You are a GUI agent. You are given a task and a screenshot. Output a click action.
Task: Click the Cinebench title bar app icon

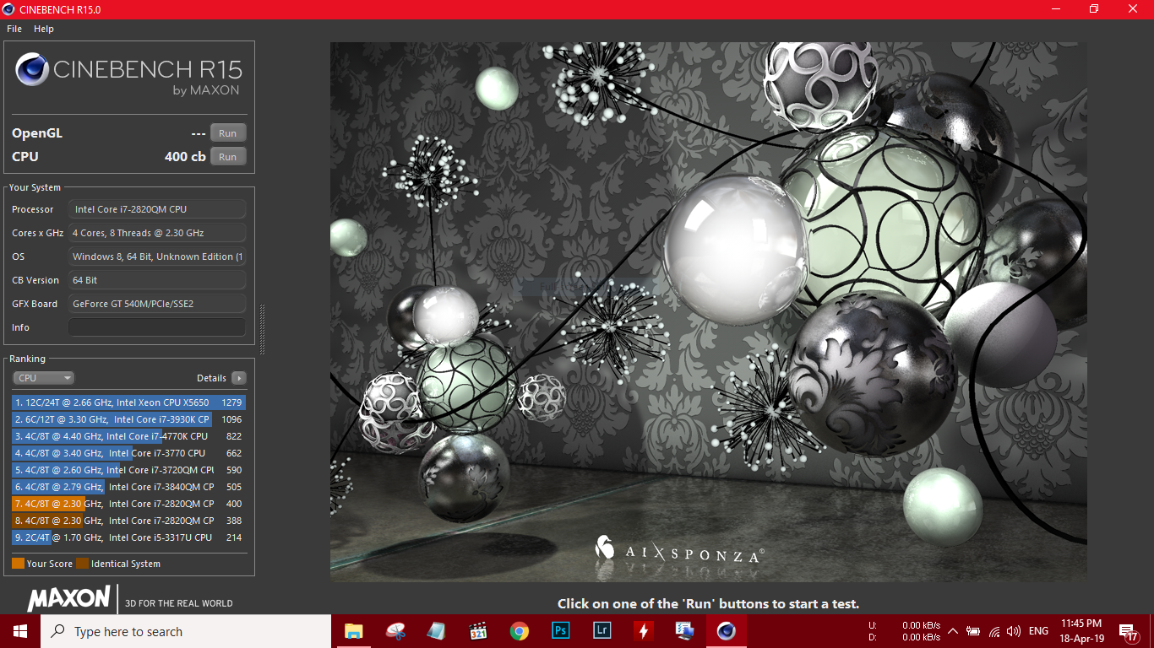tap(8, 8)
